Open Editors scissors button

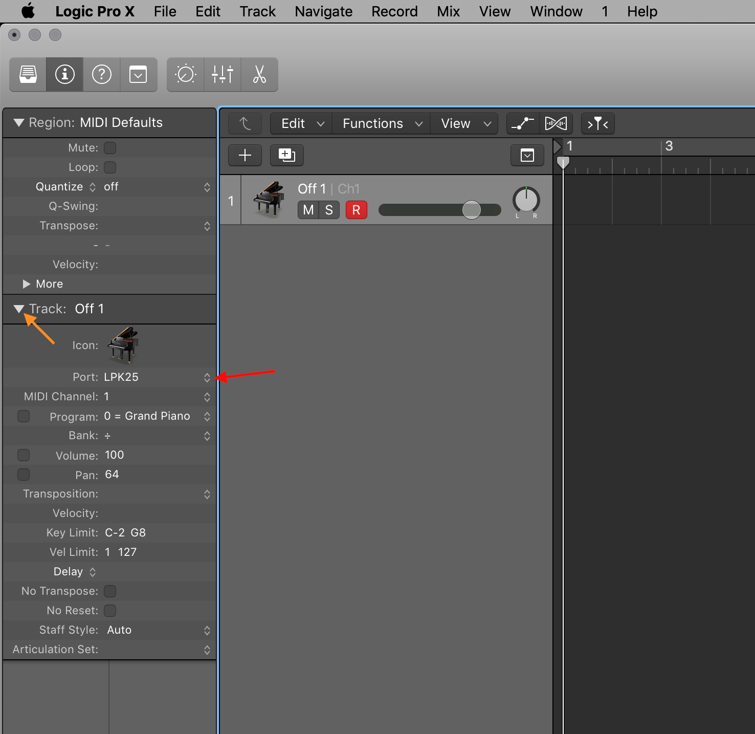click(259, 75)
